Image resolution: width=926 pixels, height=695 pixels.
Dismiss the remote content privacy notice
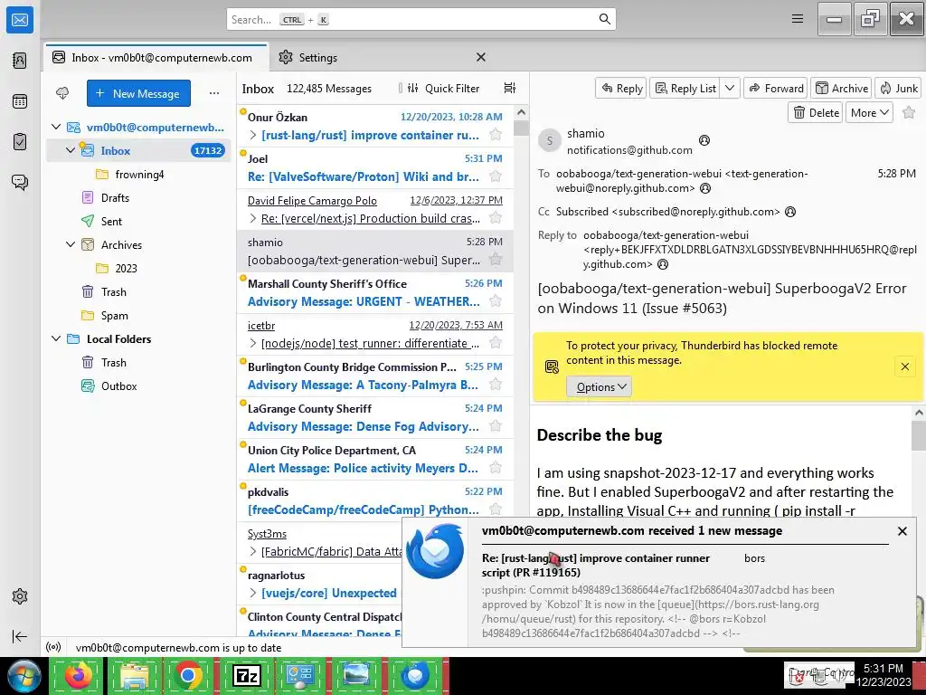(904, 367)
